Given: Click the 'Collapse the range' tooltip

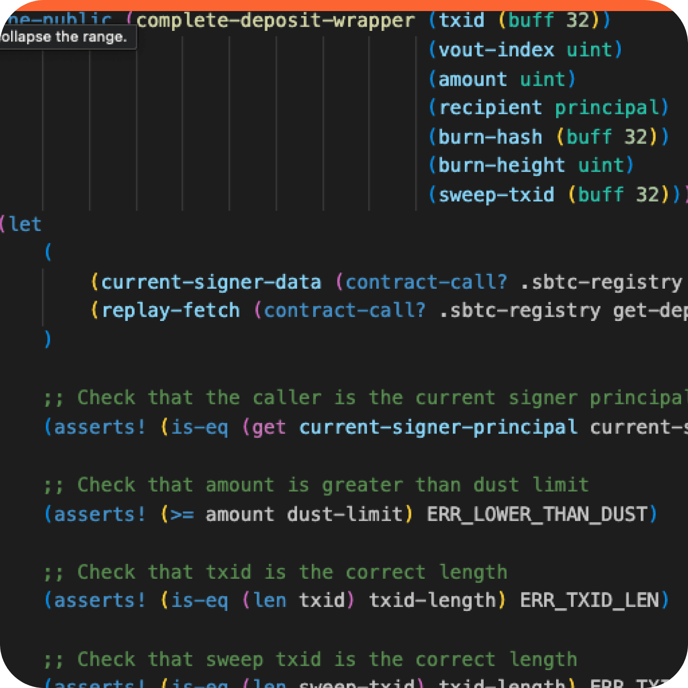Looking at the screenshot, I should (x=65, y=37).
